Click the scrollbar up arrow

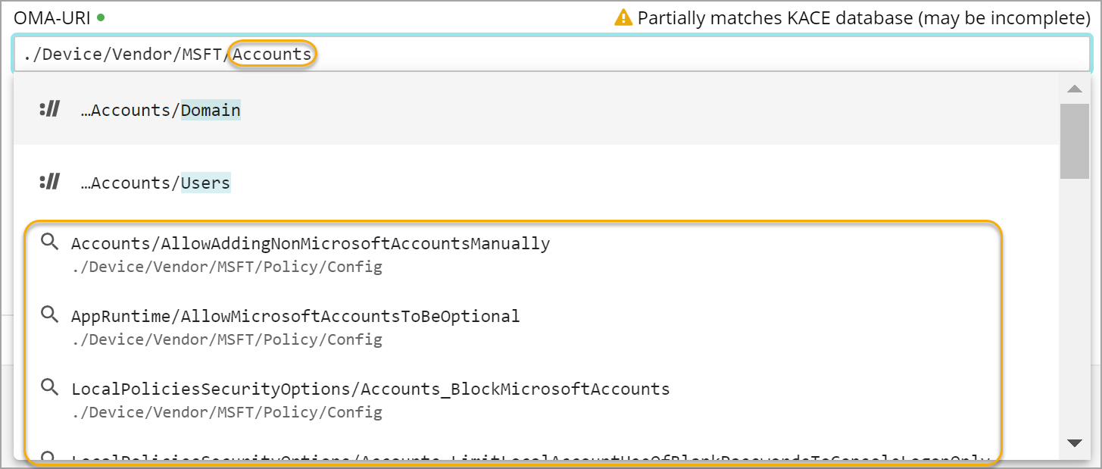[x=1074, y=89]
